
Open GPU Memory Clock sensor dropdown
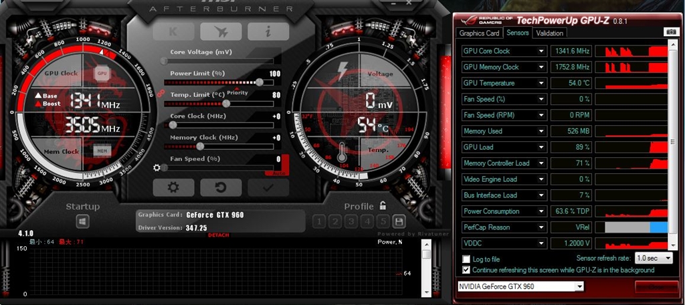pos(541,68)
